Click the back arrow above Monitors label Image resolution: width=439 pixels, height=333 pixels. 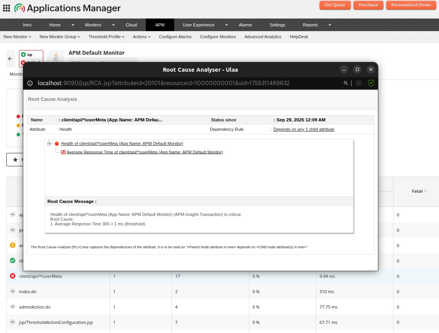tap(10, 58)
